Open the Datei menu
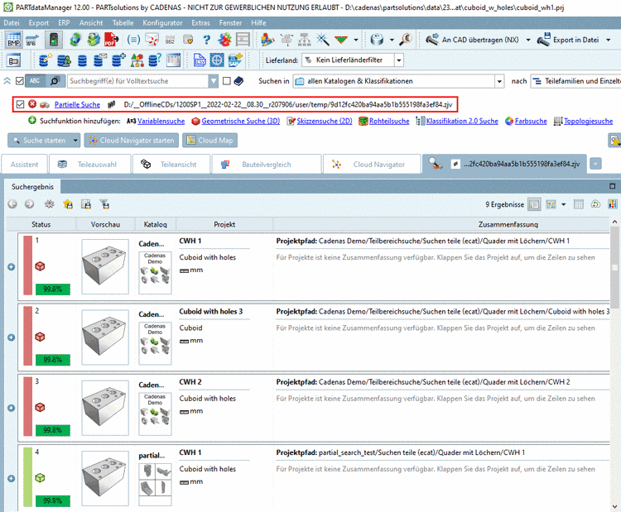The image size is (621, 512). click(x=12, y=23)
